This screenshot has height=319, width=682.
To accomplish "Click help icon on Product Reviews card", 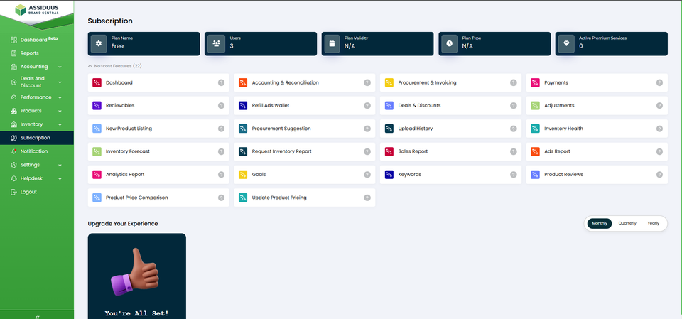I will click(x=659, y=175).
